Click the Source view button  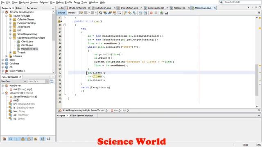[61, 13]
